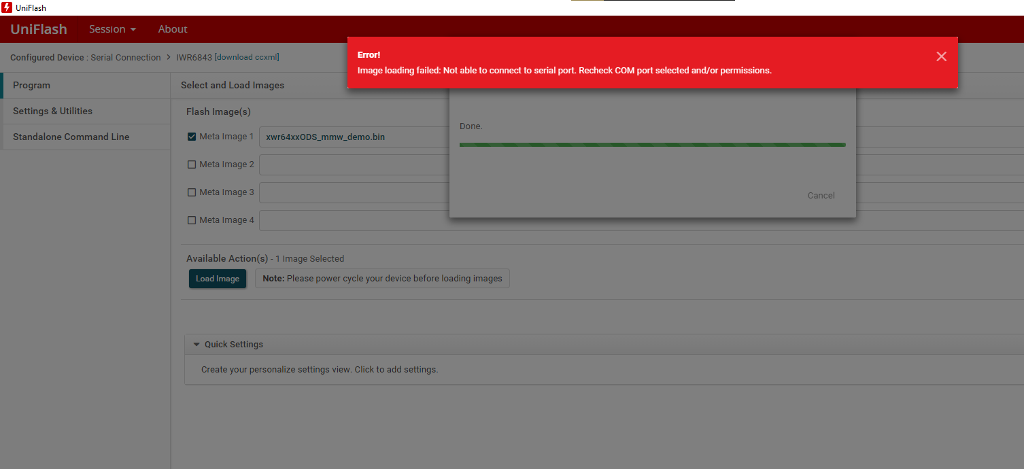Click the 'Create your personalize settings view' text

320,370
